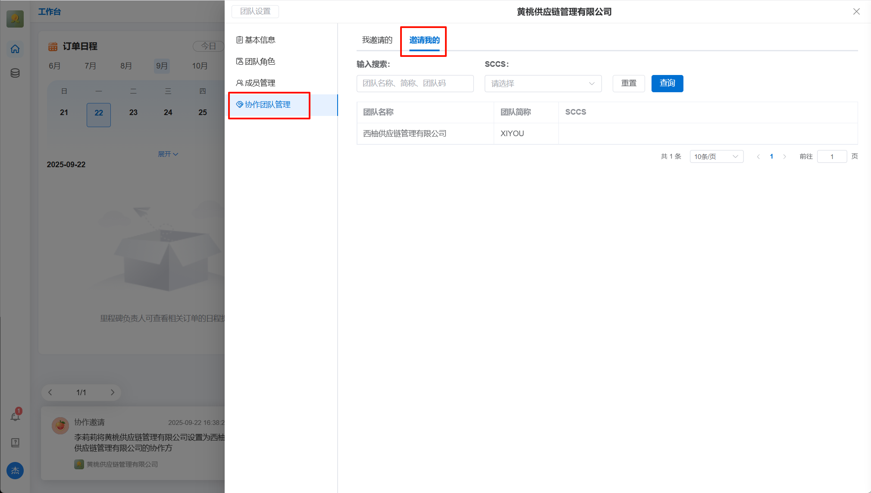This screenshot has height=493, width=871.
Task: Click the team logo at top-left
Action: click(15, 19)
